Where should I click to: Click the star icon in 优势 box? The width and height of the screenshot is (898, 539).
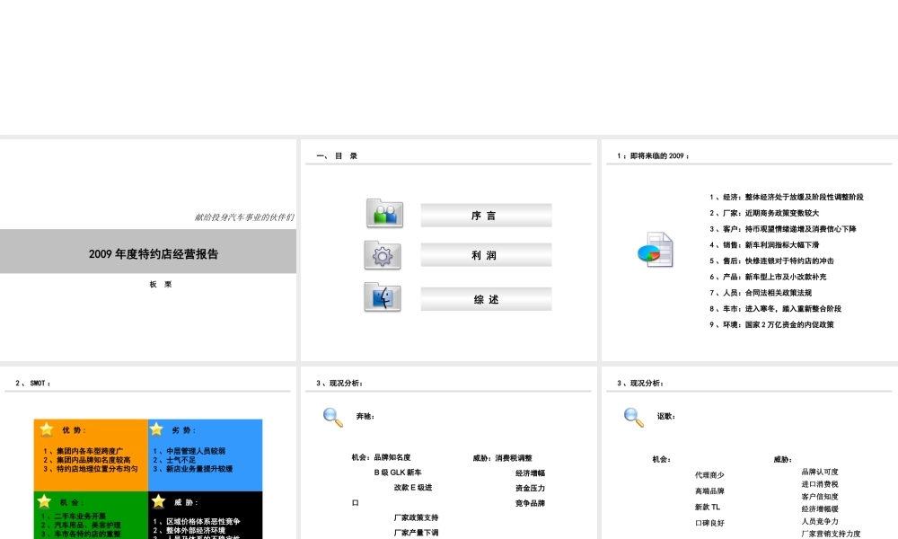47,429
